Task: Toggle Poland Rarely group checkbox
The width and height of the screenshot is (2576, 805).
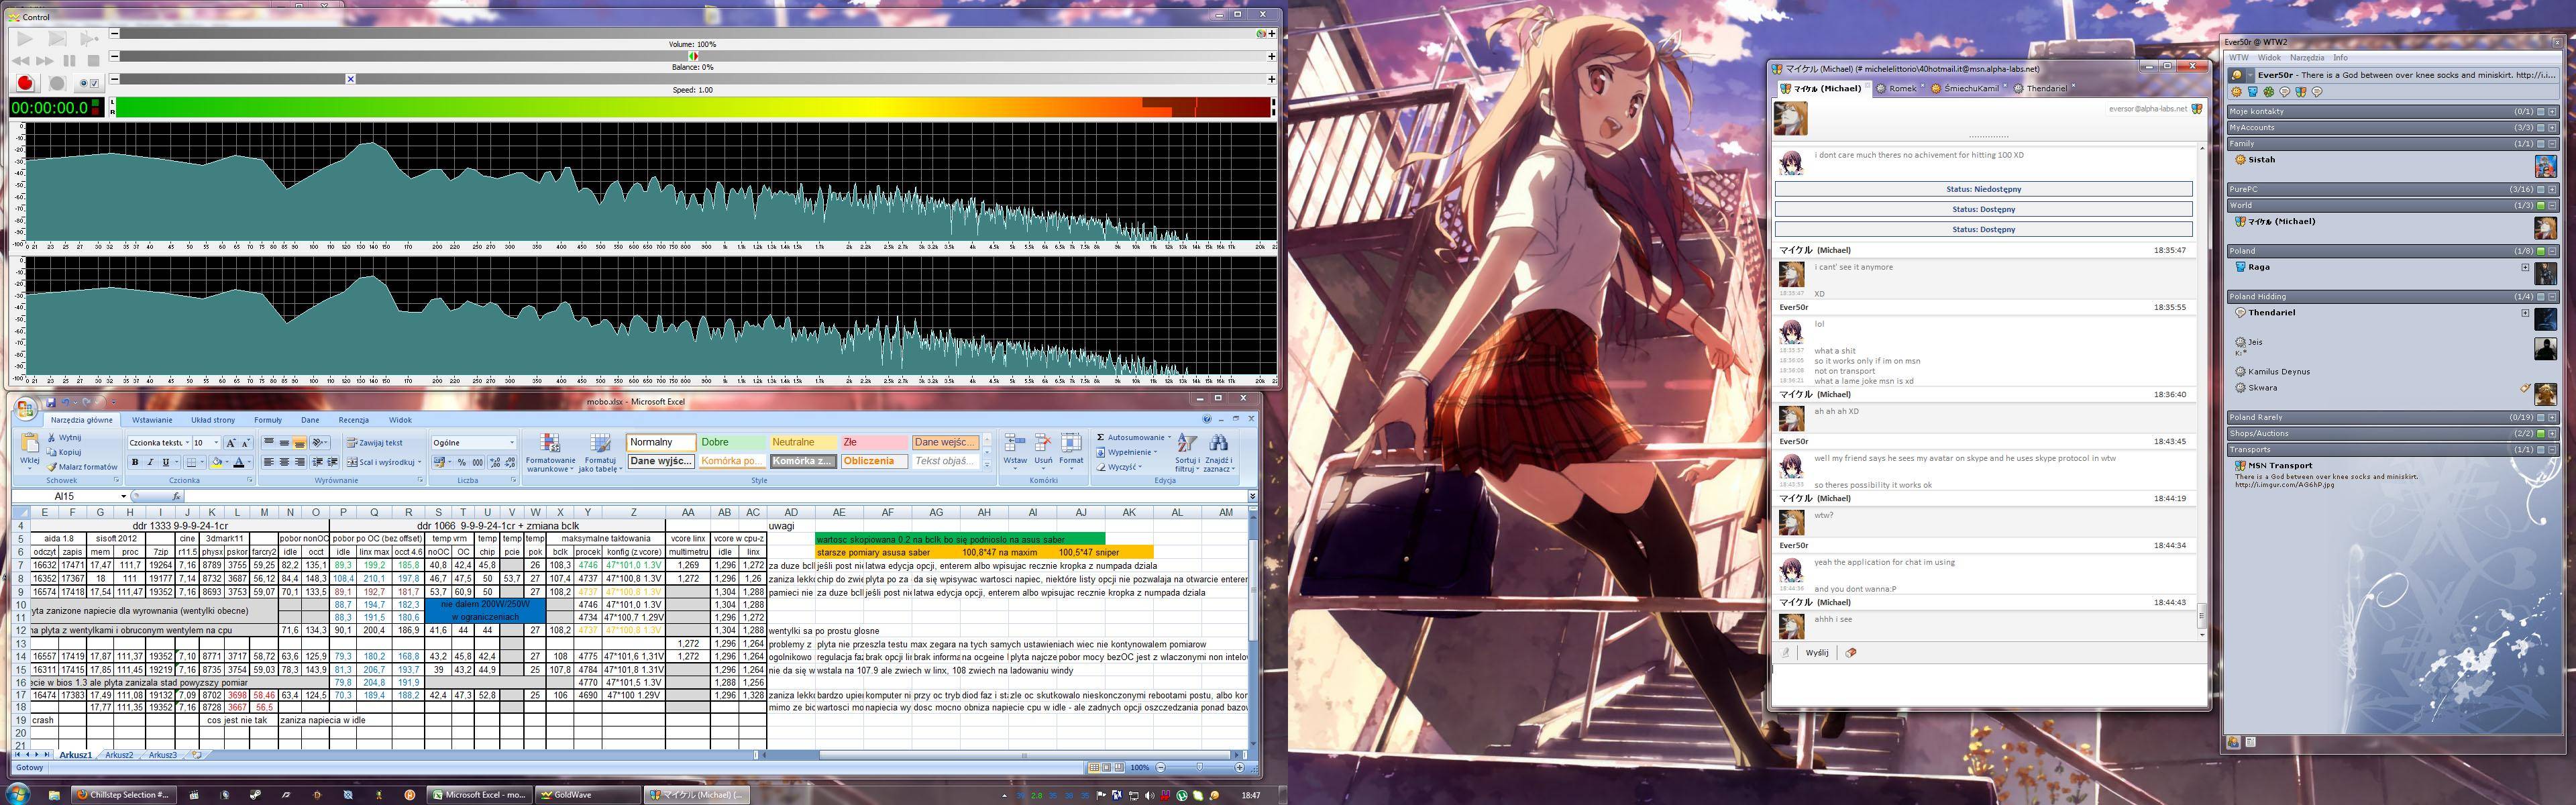Action: [x=2540, y=417]
